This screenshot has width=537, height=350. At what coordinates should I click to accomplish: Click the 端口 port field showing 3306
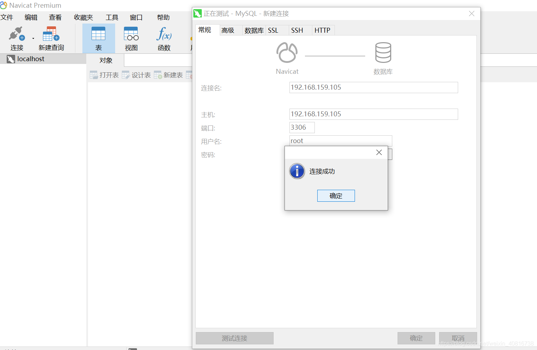(x=302, y=128)
